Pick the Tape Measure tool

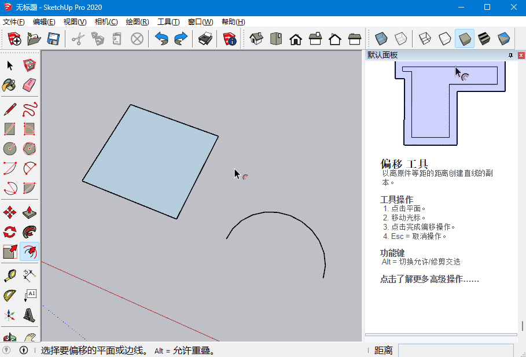pos(10,275)
